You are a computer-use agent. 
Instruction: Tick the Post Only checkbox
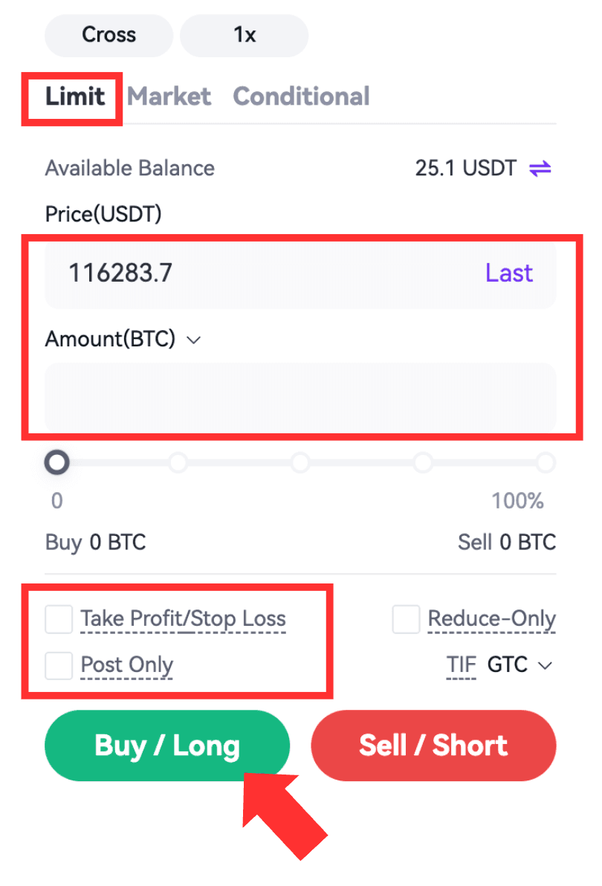coord(59,665)
